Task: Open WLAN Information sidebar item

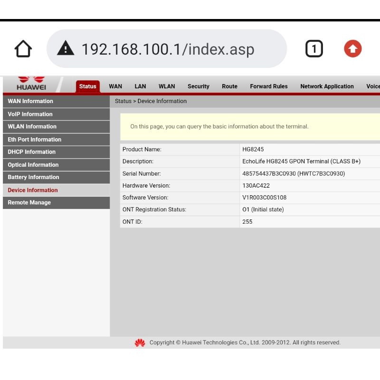Action: tap(32, 127)
